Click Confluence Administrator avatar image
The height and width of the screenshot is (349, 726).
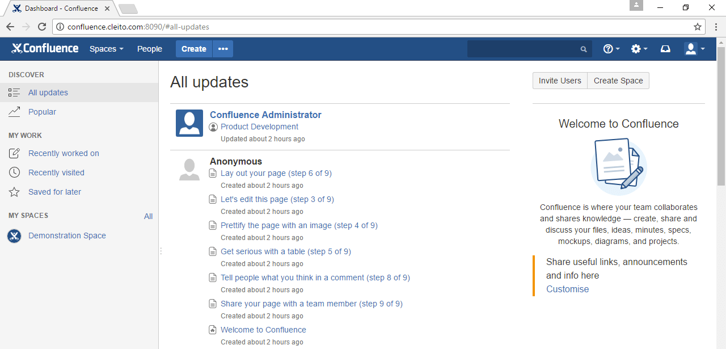189,123
